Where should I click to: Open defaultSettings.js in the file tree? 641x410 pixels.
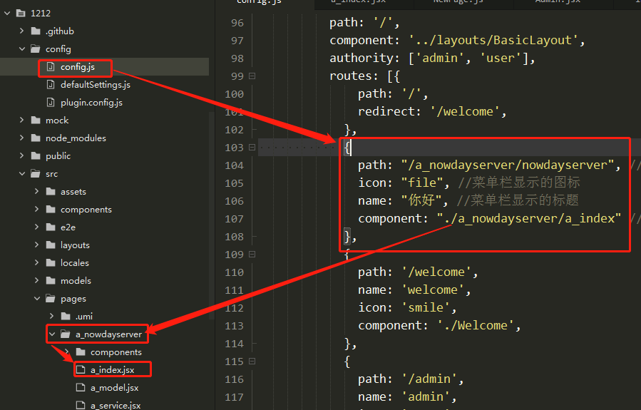(x=96, y=85)
